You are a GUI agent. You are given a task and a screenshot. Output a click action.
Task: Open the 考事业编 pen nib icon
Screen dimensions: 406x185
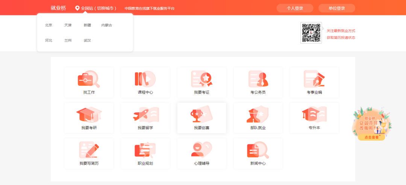(314, 79)
